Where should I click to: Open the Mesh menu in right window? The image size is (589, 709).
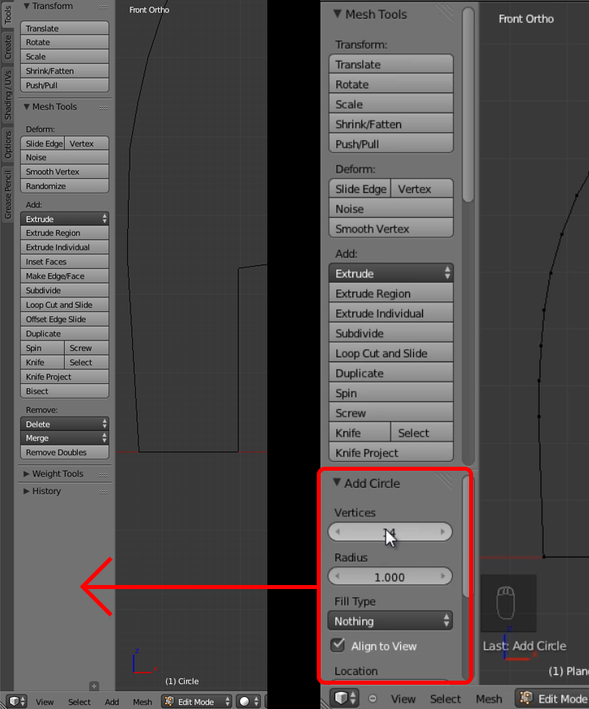(489, 698)
